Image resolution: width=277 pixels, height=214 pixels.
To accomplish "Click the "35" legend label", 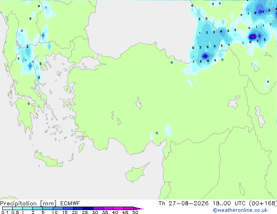I will 105,212.
